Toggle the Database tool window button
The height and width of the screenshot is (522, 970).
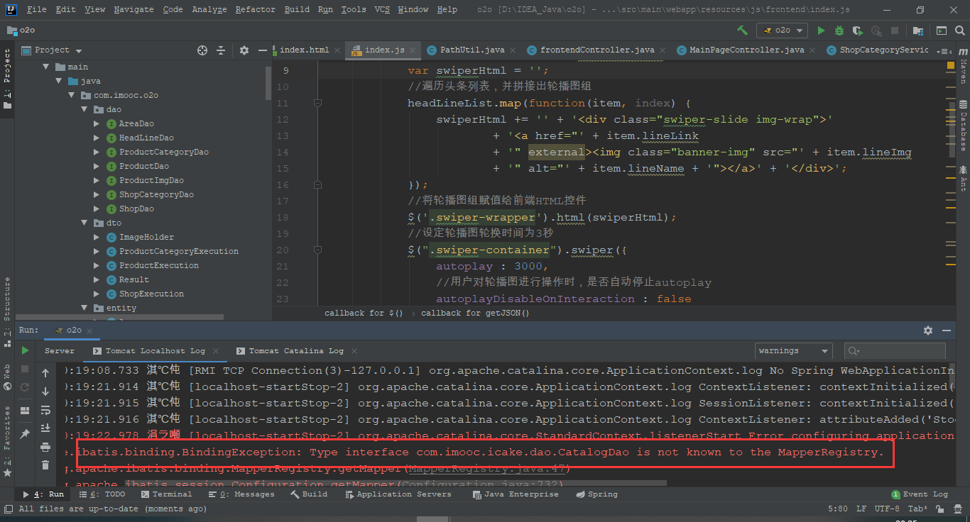coord(963,126)
